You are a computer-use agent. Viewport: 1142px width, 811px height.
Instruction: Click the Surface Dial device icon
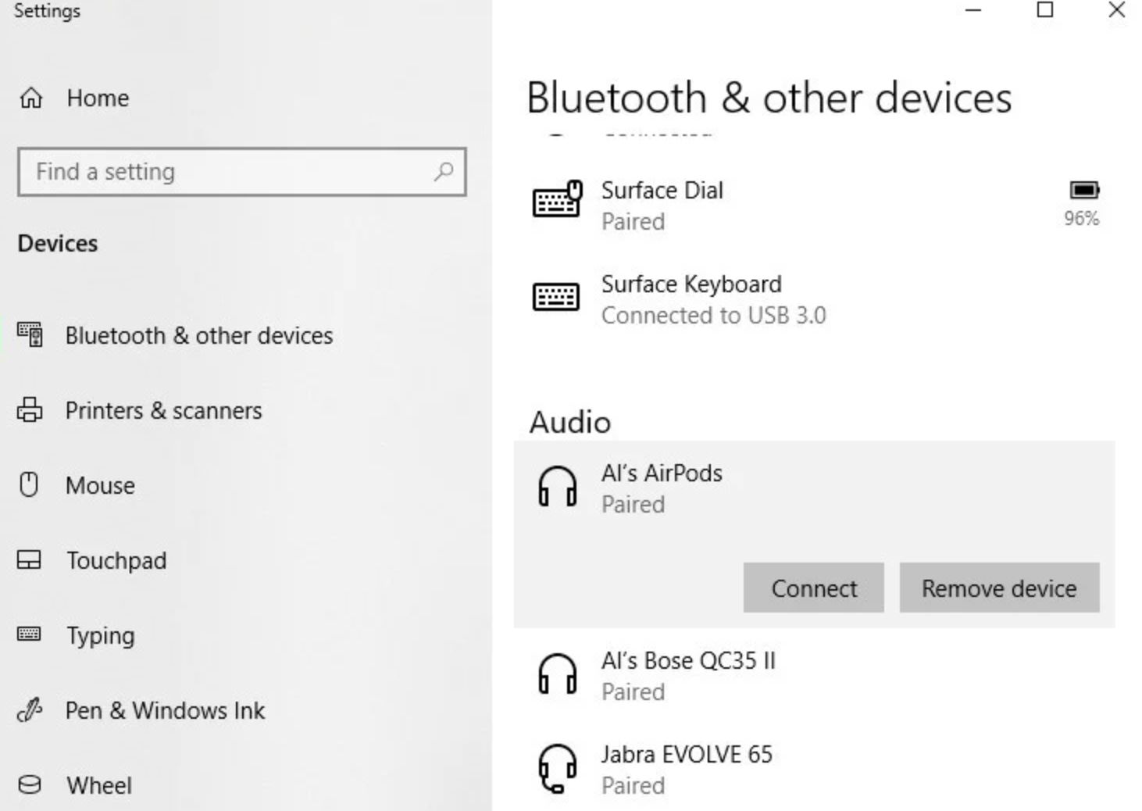[x=556, y=200]
